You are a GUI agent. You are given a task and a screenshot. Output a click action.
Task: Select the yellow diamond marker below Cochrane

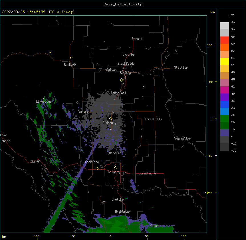click(97, 168)
